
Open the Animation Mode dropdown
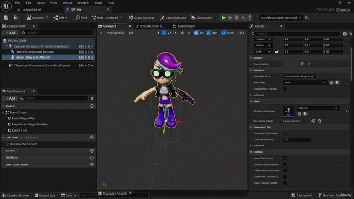[299, 76]
